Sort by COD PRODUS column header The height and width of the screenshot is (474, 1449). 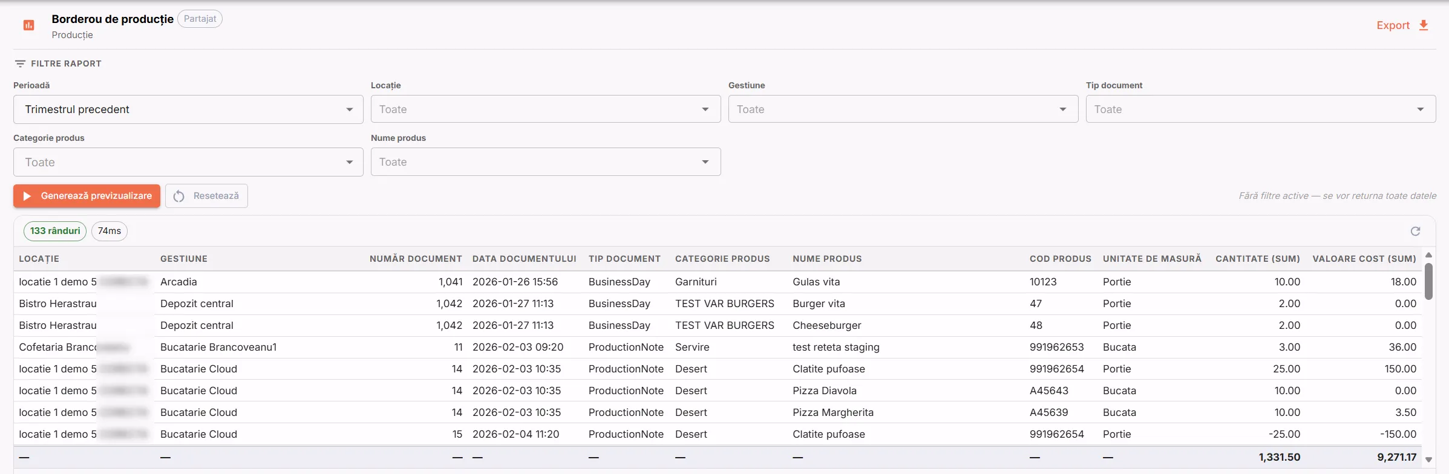click(x=1061, y=259)
